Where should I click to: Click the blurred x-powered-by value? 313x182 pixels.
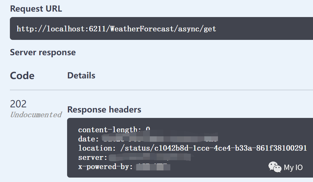pyautogui.click(x=153, y=167)
